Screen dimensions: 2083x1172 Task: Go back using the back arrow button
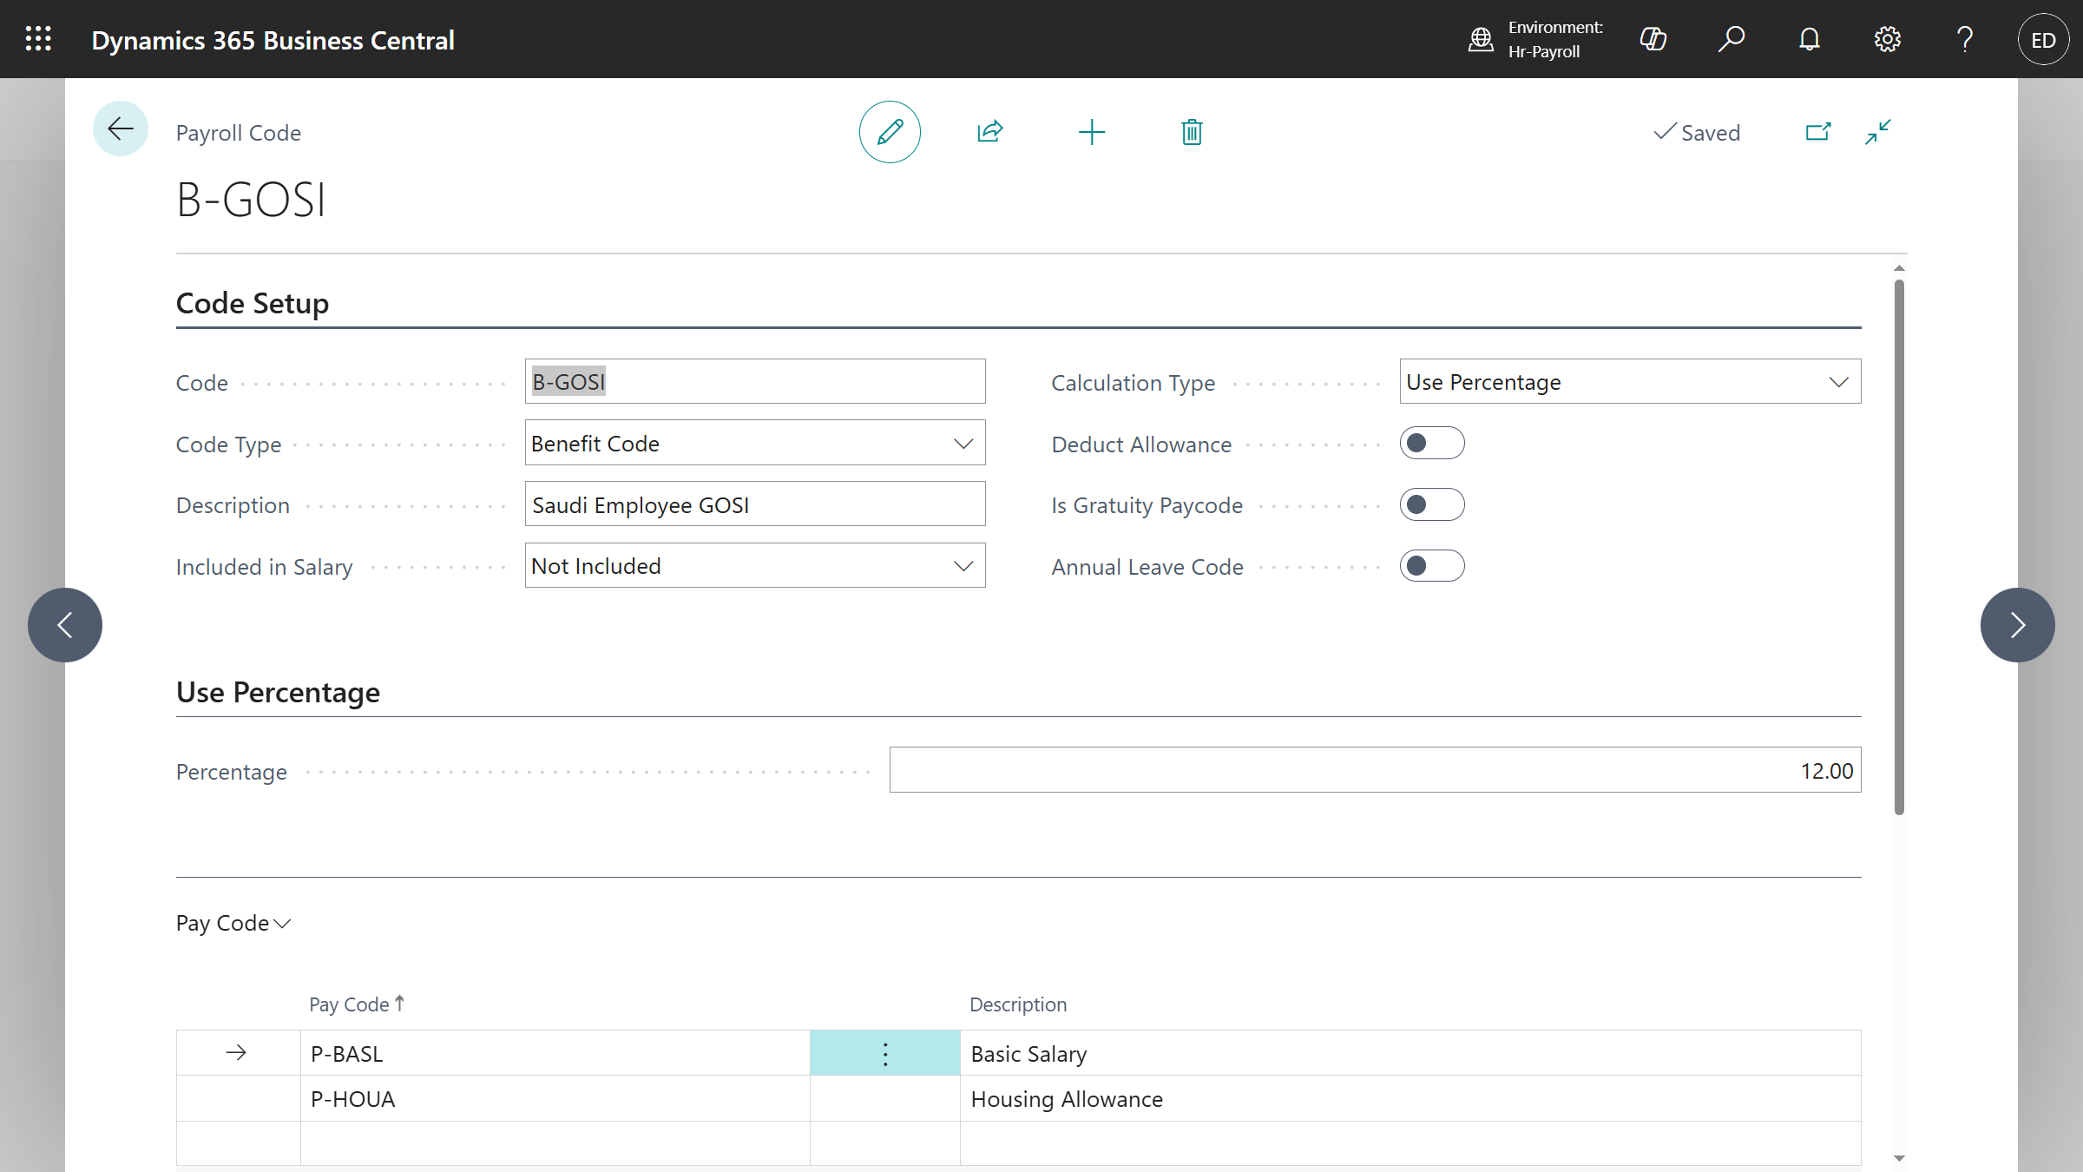pos(121,129)
